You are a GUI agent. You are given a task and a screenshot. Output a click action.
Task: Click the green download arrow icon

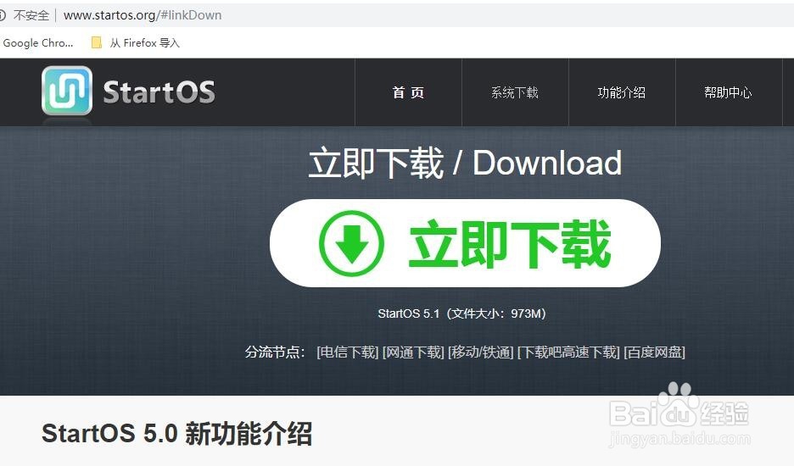pyautogui.click(x=351, y=243)
